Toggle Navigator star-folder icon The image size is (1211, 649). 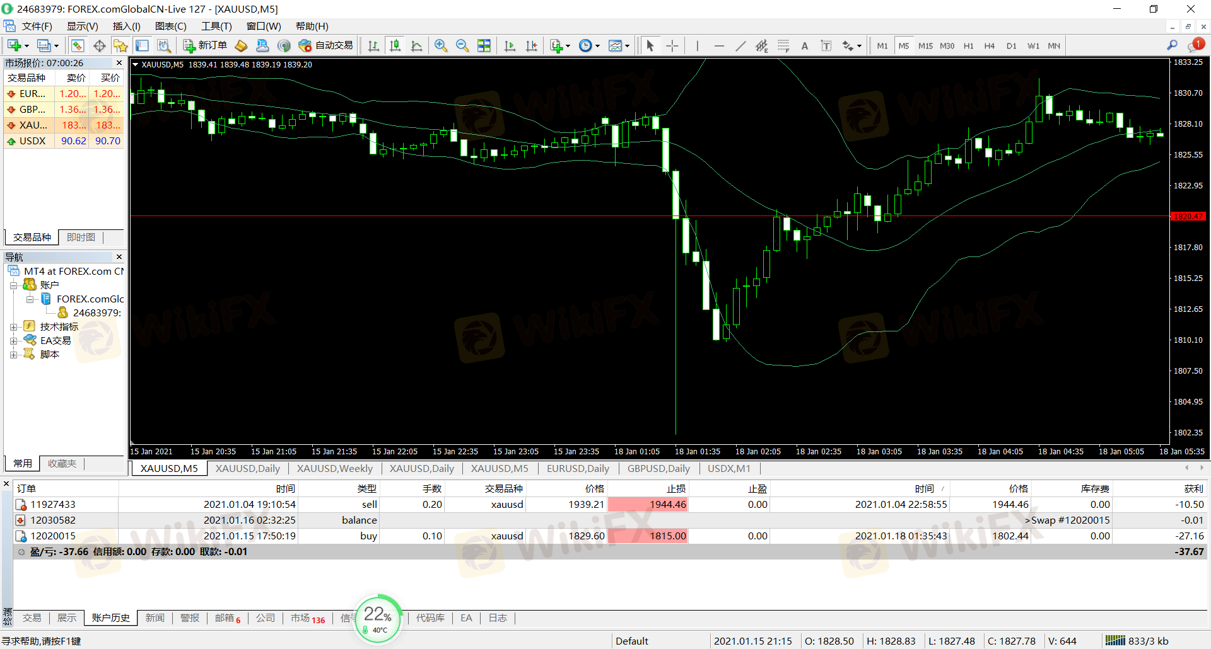(x=120, y=45)
